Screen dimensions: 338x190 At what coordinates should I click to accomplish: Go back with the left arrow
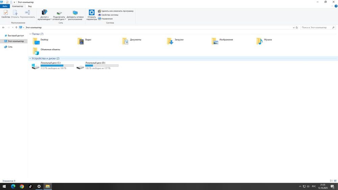[x=3, y=28]
